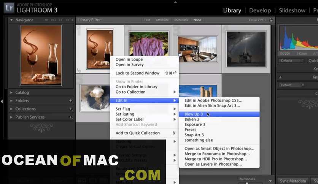Open the Set Flag submenu

click(144, 109)
